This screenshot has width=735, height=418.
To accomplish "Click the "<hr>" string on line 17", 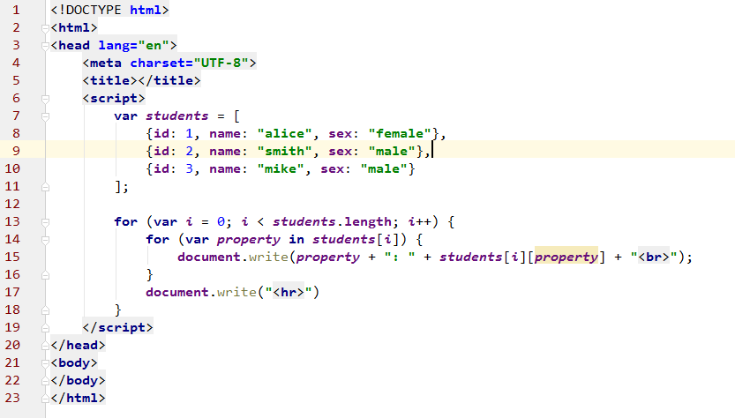I will [x=289, y=293].
